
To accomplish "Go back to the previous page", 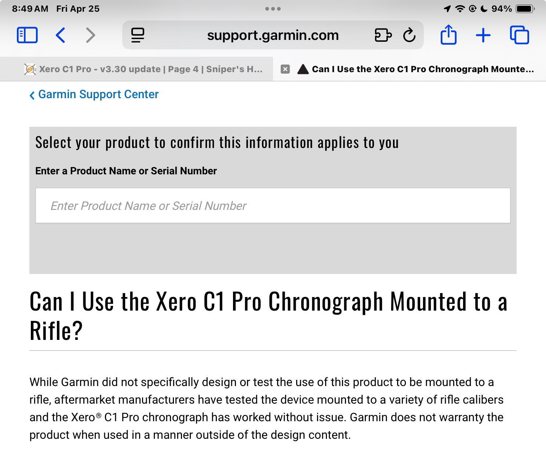I will tap(61, 35).
